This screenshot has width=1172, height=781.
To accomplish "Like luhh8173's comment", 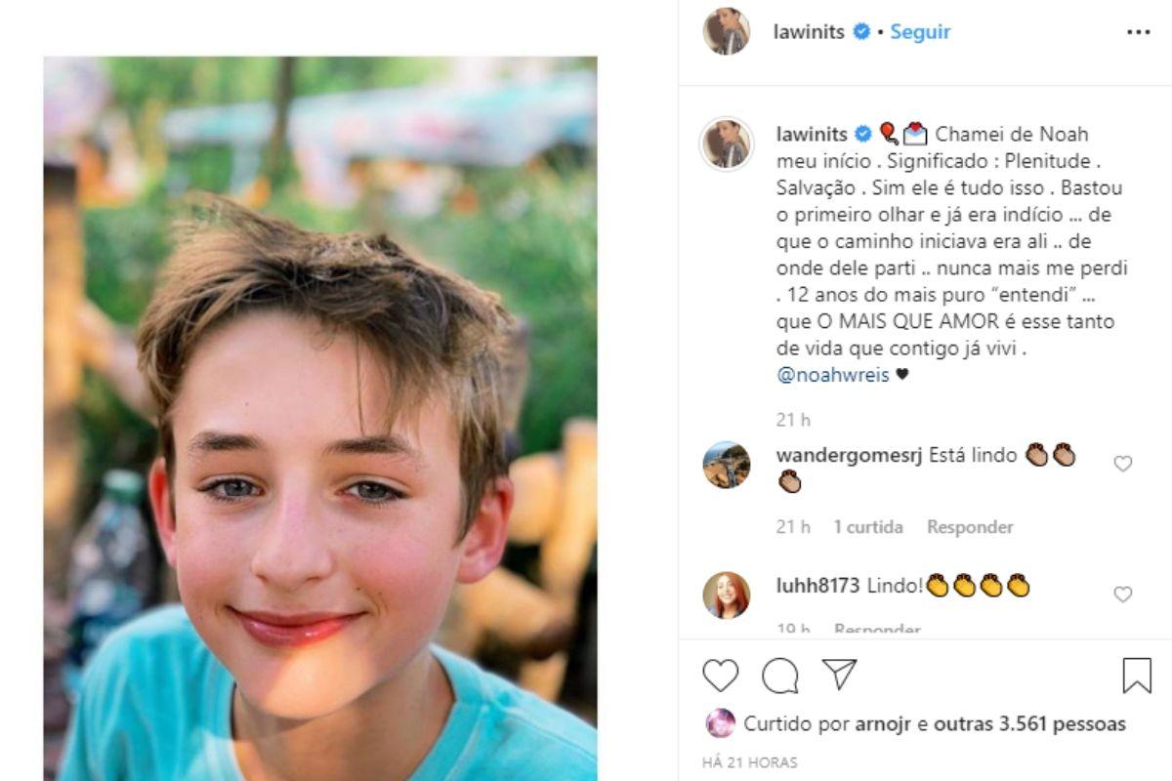I will (1123, 595).
